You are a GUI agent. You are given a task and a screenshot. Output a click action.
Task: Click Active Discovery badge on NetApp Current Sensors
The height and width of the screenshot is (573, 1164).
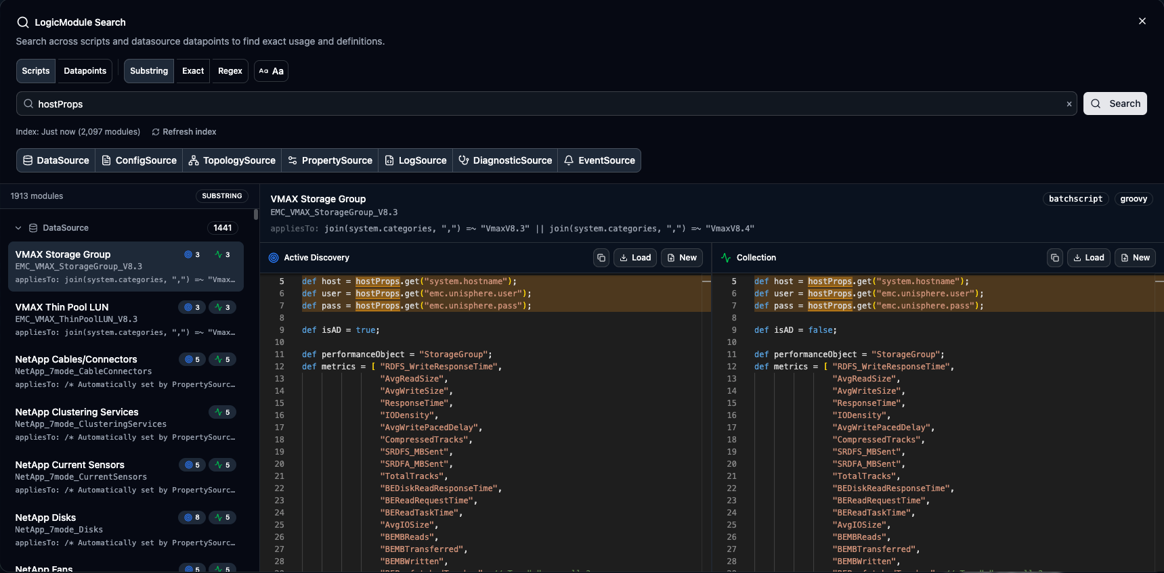[192, 465]
